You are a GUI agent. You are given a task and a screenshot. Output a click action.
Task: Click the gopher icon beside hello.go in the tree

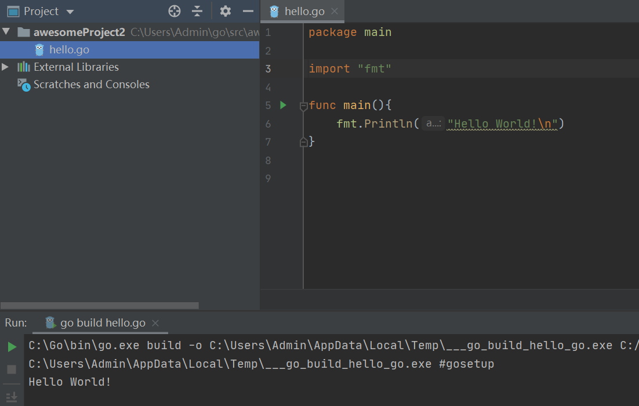tap(39, 50)
